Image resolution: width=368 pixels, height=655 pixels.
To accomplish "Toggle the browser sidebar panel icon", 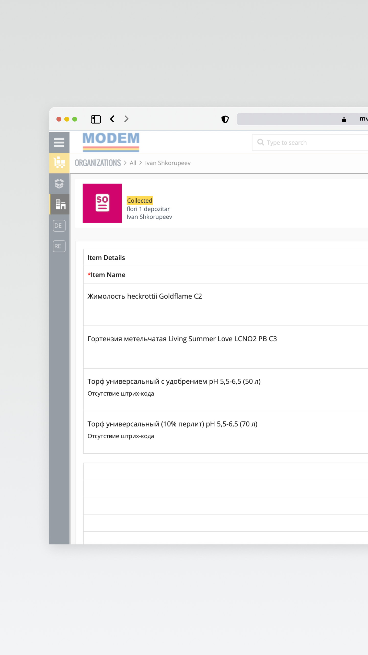I will click(96, 119).
